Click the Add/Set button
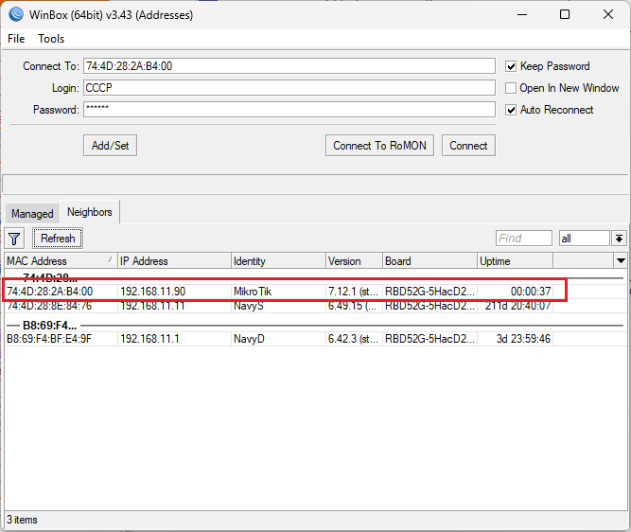The height and width of the screenshot is (532, 631). [111, 146]
